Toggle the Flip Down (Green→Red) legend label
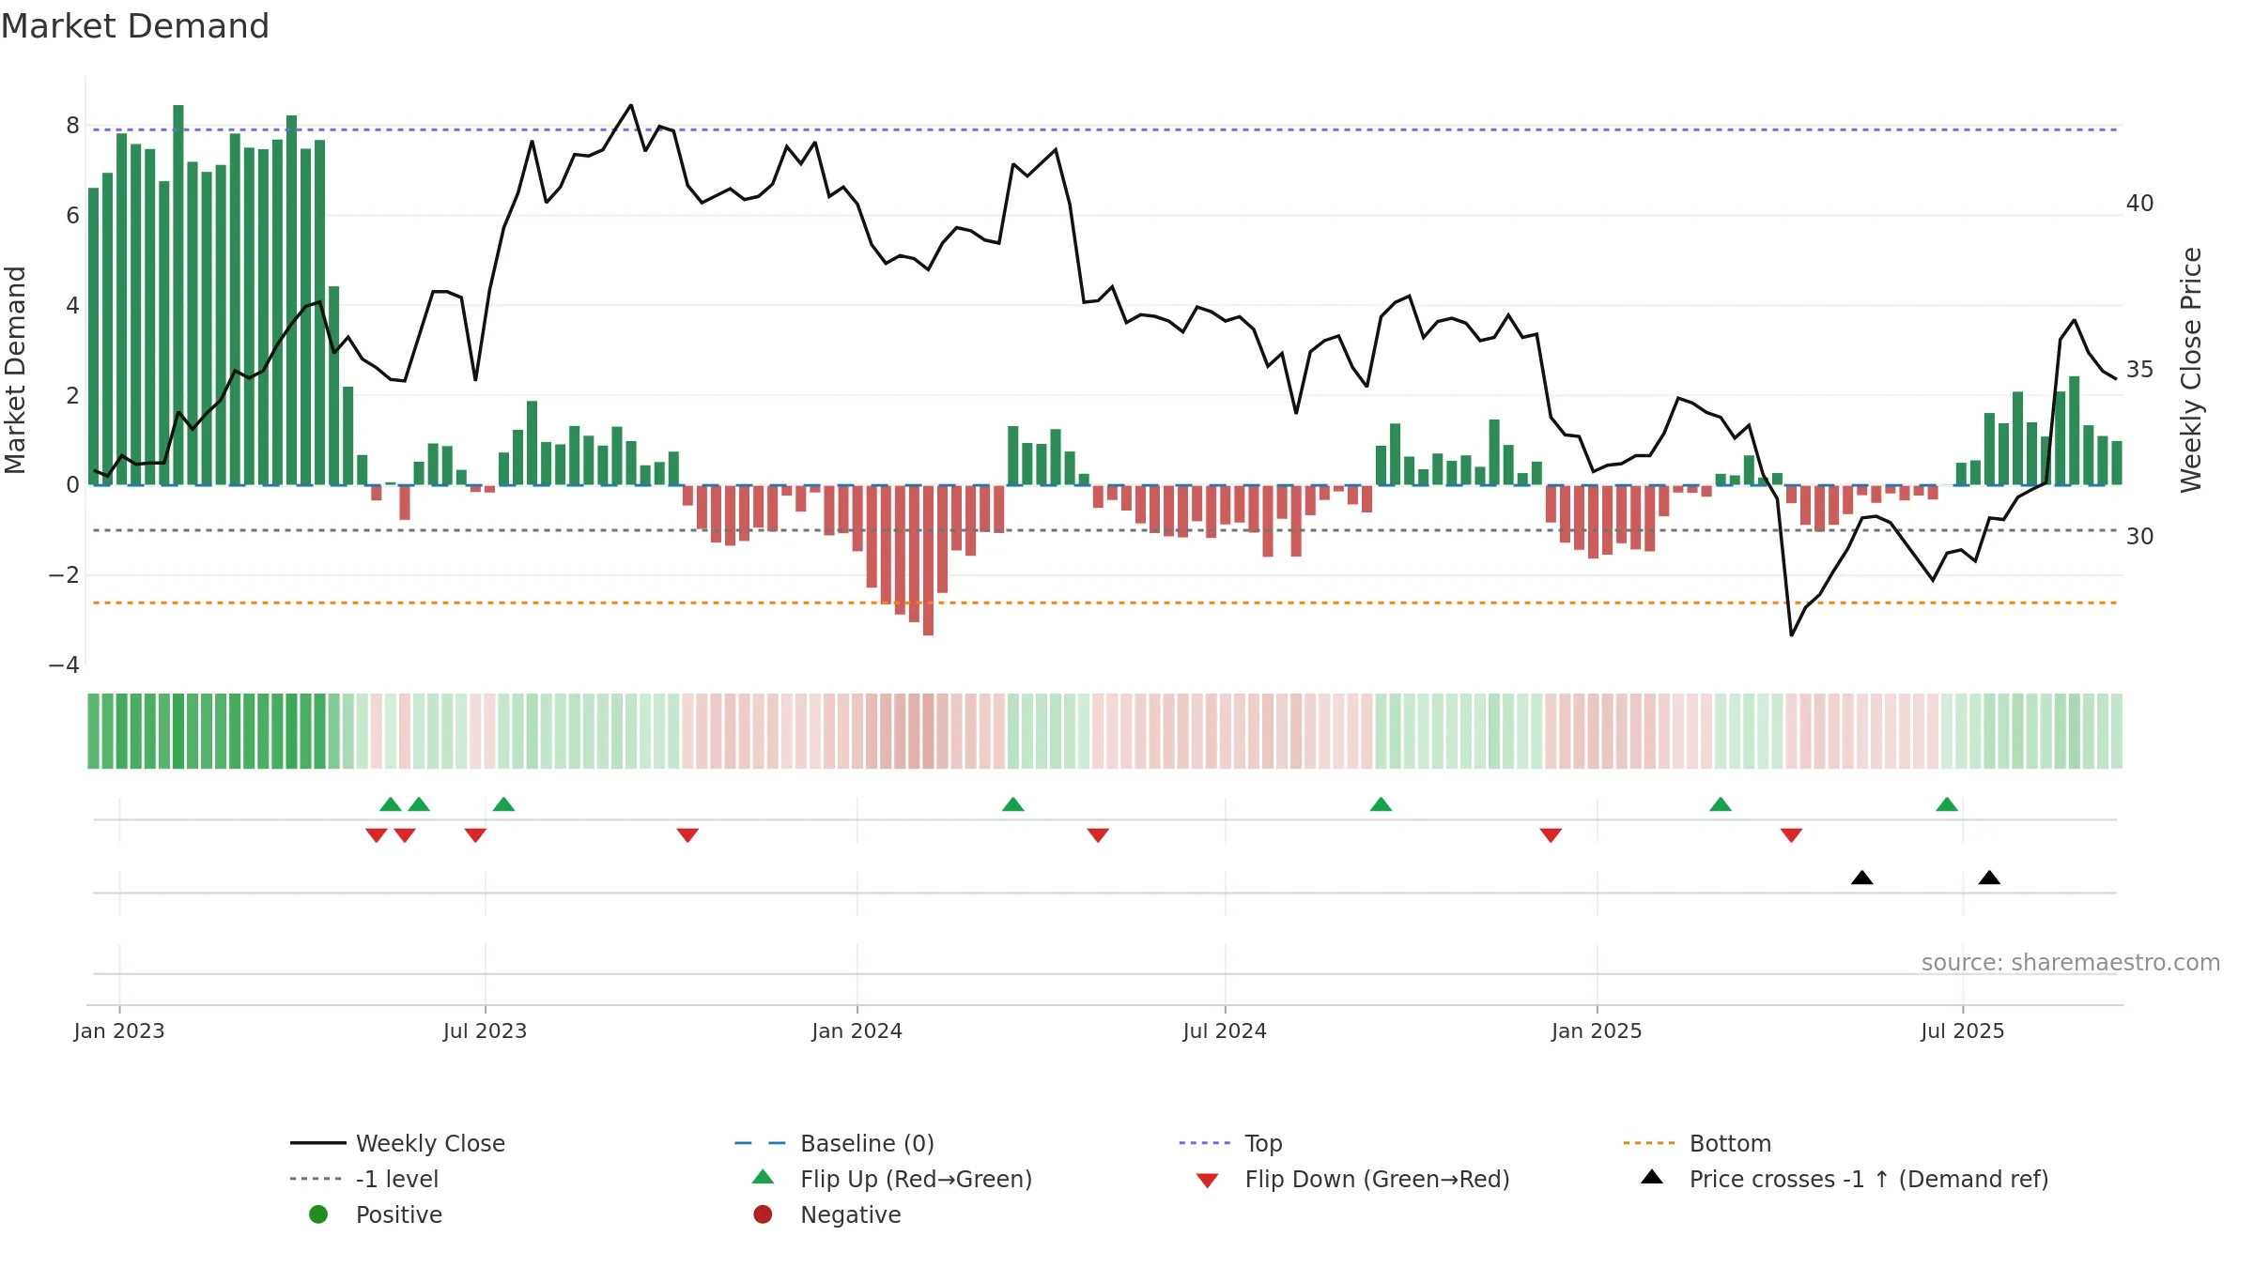Viewport: 2254px width, 1267px height. click(1377, 1179)
